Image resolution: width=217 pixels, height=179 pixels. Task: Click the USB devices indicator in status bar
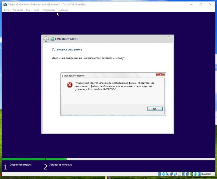[176, 174]
